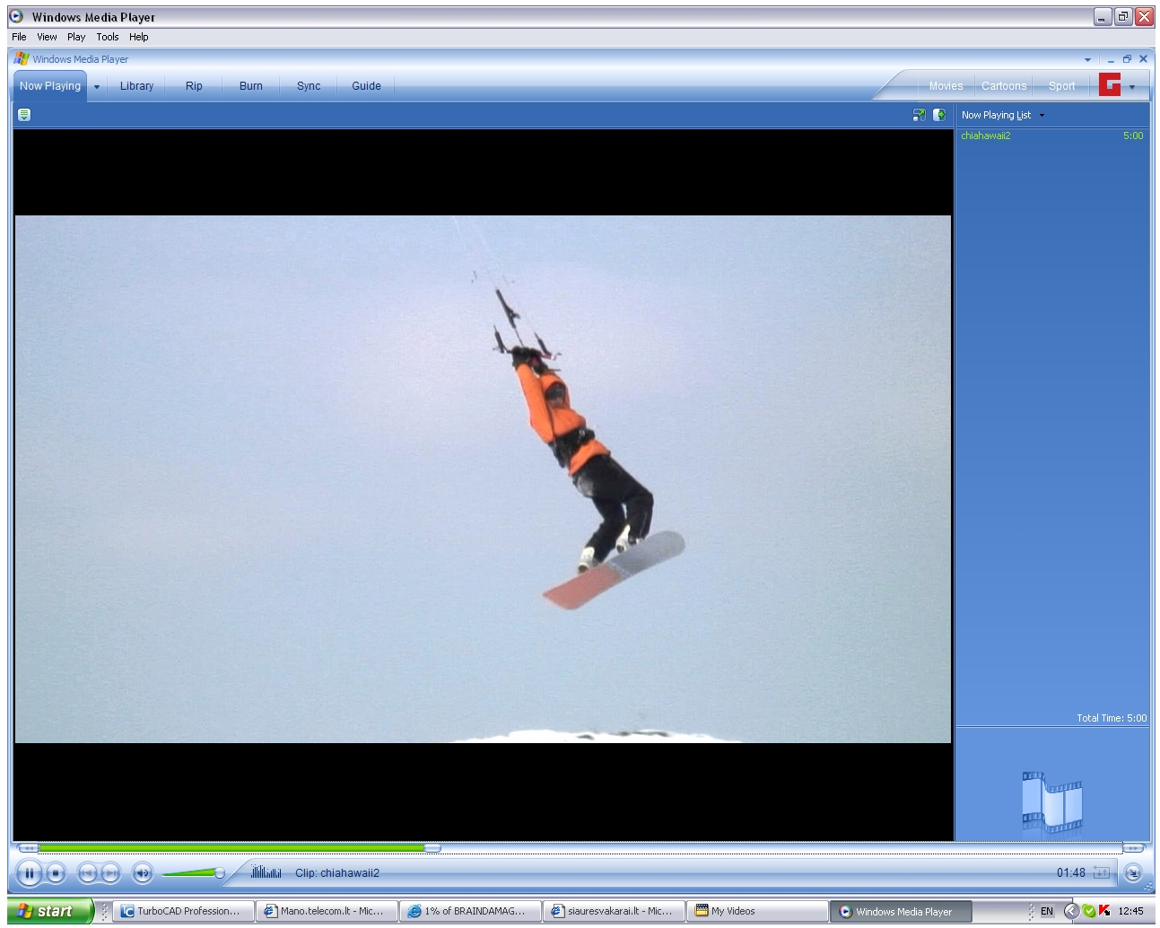Click the Cartoons link
Viewport: 1160px width, 928px height.
click(1003, 86)
